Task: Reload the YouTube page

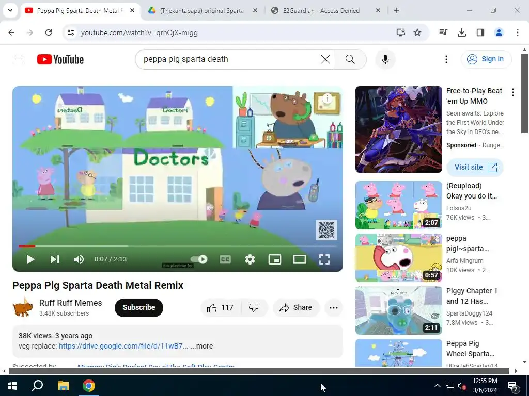Action: tap(49, 32)
